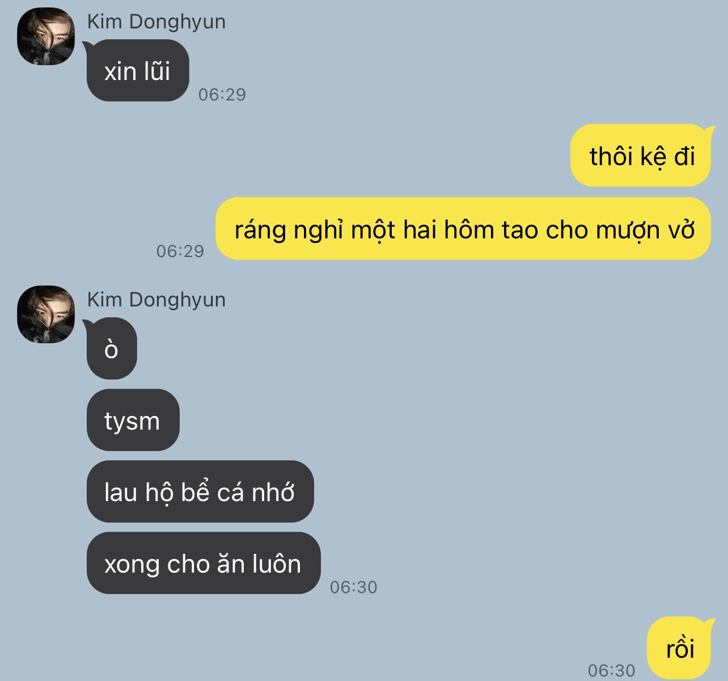Tap the upper Kim Donghyun sender name
Screen dimensions: 728x681
pyautogui.click(x=156, y=22)
